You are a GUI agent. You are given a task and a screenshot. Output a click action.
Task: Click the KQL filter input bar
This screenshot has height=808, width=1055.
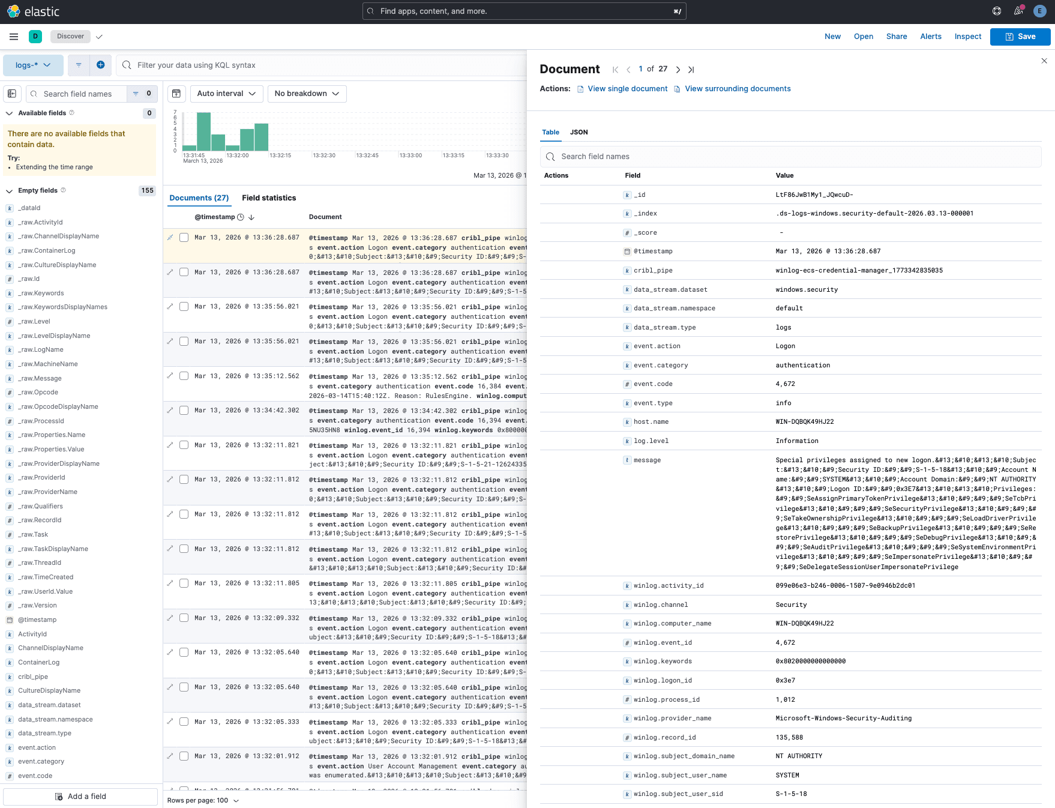(300, 65)
